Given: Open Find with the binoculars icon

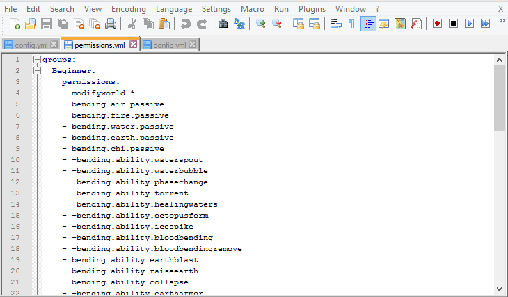Looking at the screenshot, I should point(223,24).
